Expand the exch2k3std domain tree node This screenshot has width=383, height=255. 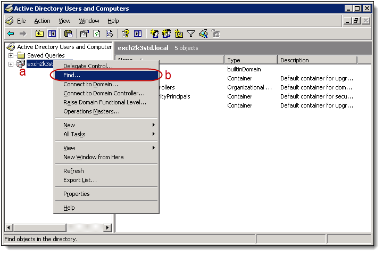[x=11, y=64]
